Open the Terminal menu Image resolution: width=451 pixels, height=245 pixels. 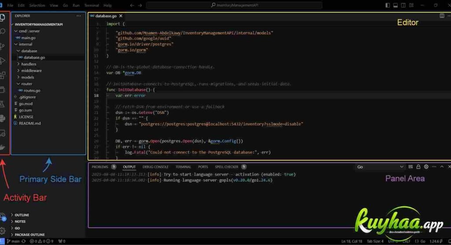[92, 5]
